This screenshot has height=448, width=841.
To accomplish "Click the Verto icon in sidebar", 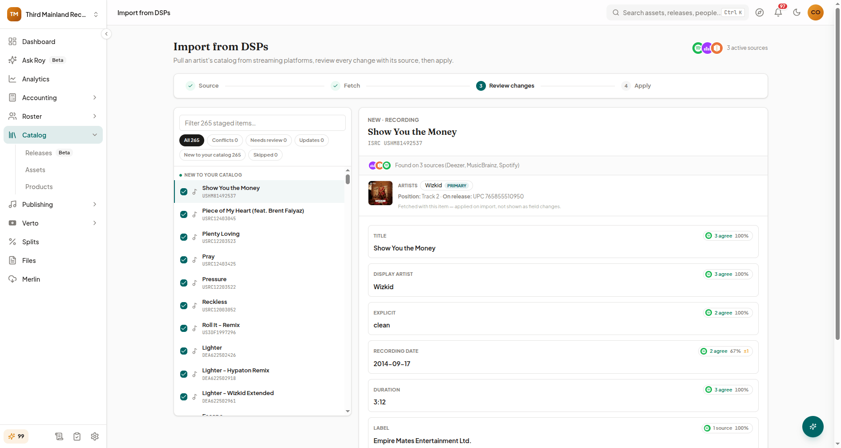I will (12, 223).
